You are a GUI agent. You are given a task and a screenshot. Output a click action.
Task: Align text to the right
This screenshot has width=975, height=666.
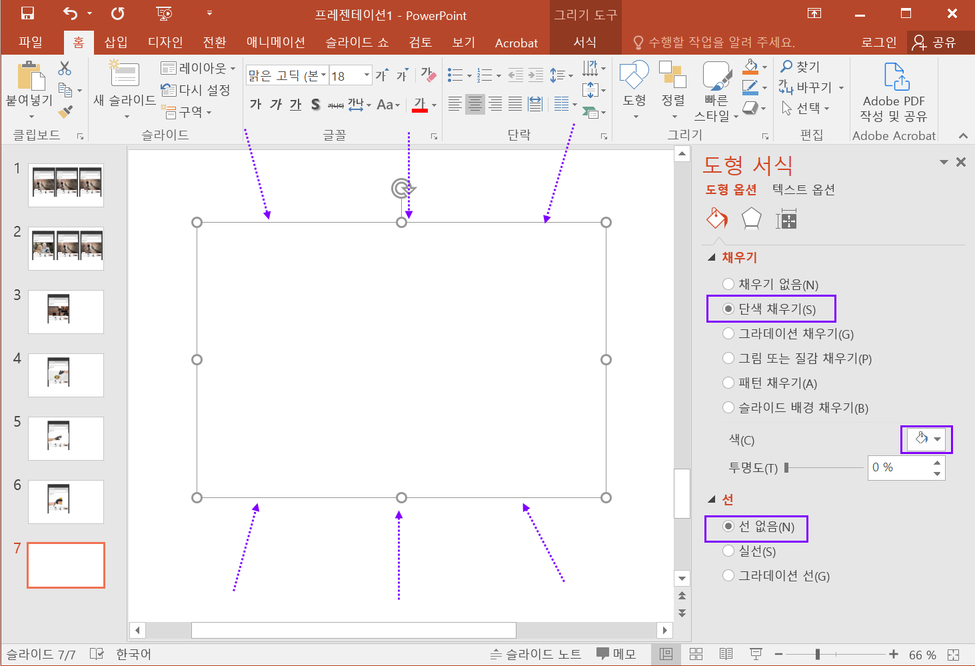point(495,105)
